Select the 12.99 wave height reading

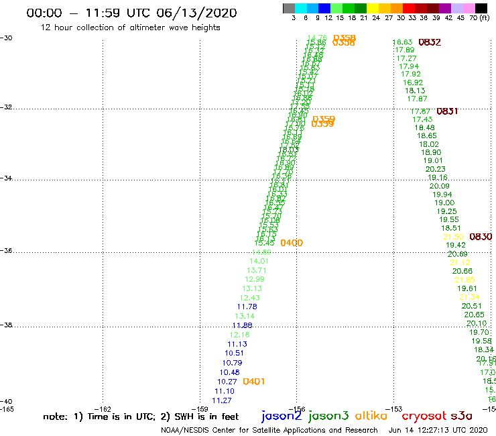[255, 279]
